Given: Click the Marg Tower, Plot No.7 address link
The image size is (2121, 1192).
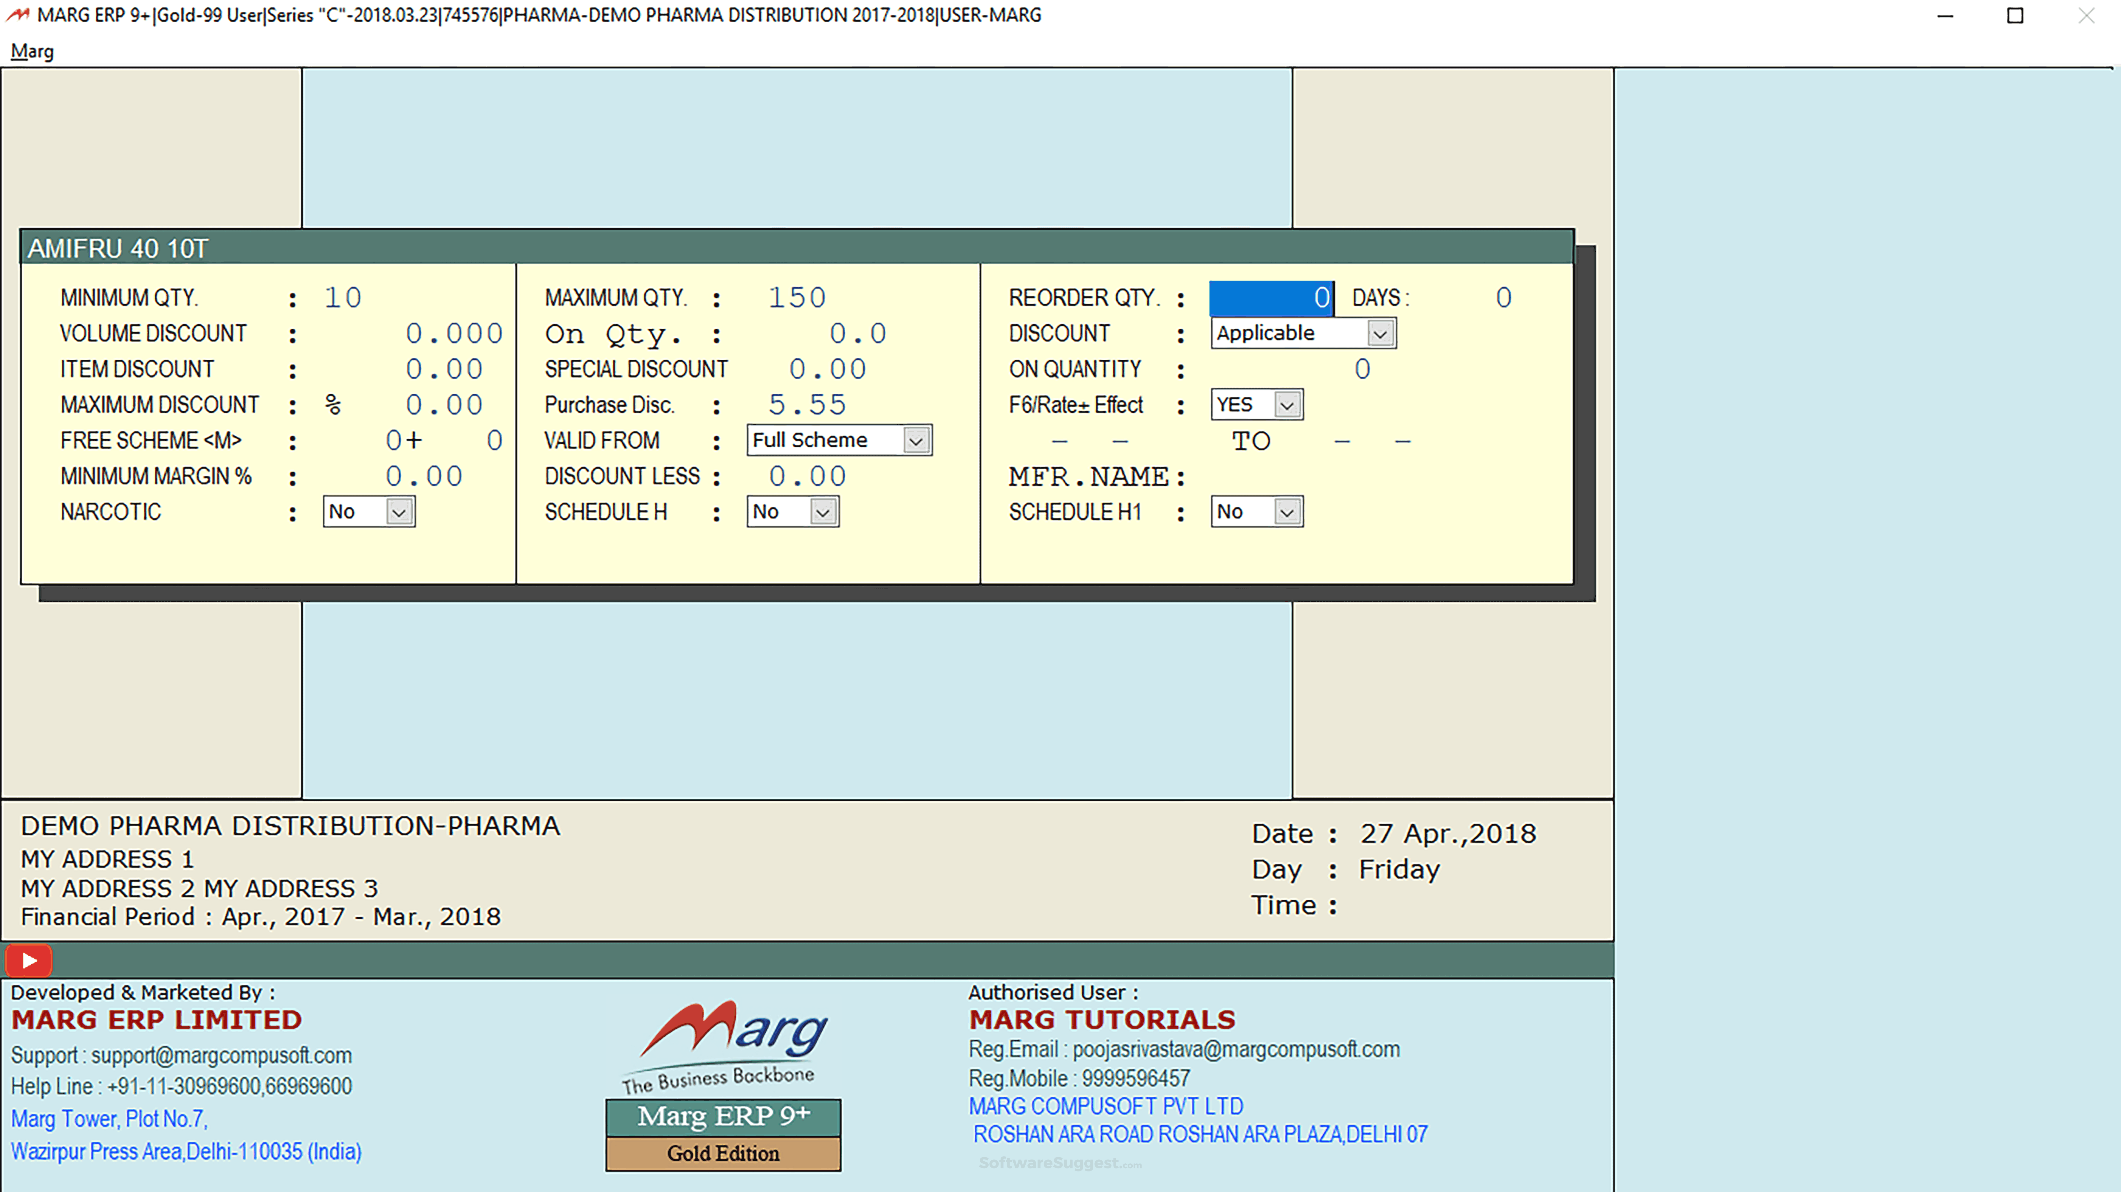Looking at the screenshot, I should coord(109,1119).
